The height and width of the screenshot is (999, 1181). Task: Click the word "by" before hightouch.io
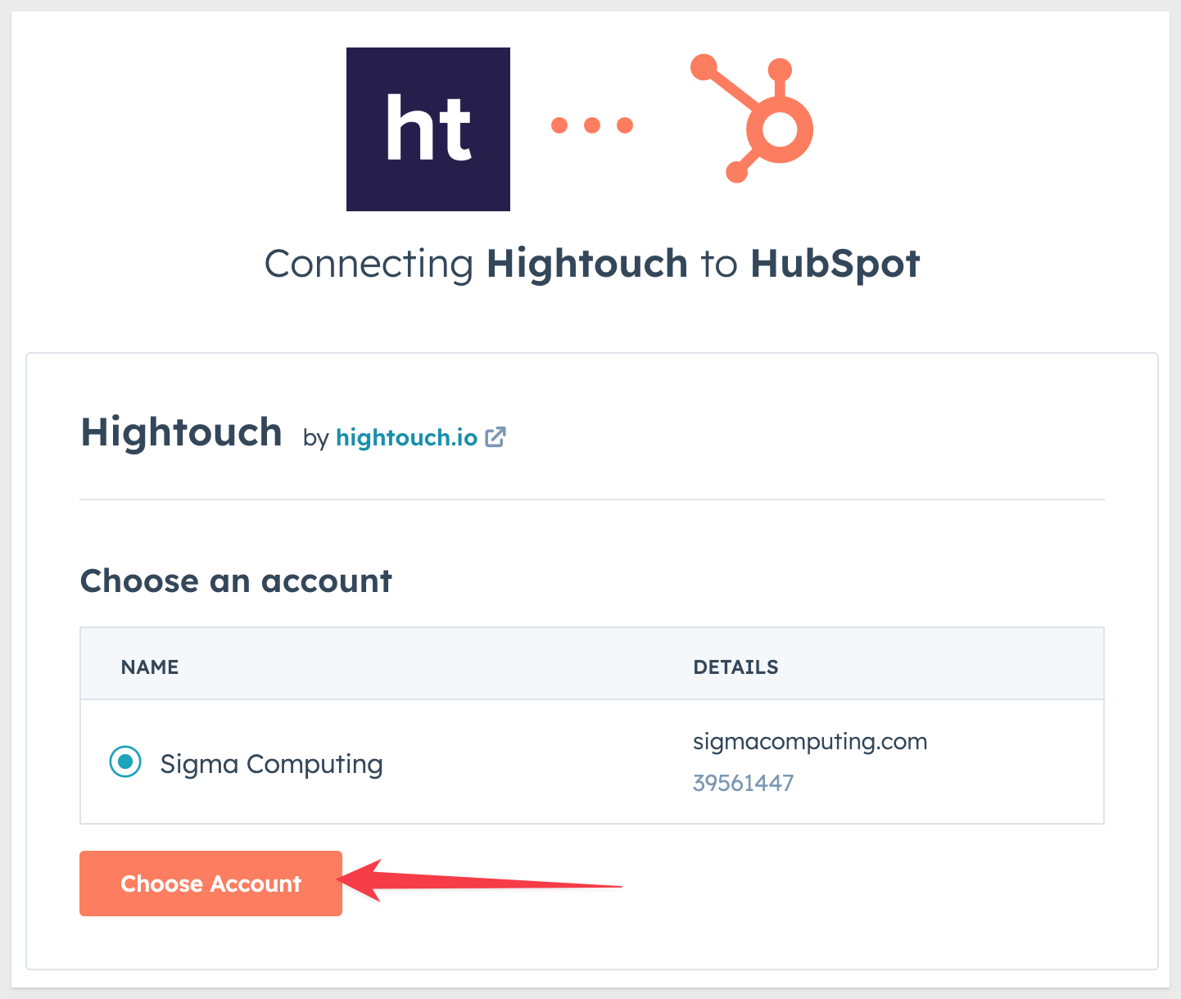315,439
